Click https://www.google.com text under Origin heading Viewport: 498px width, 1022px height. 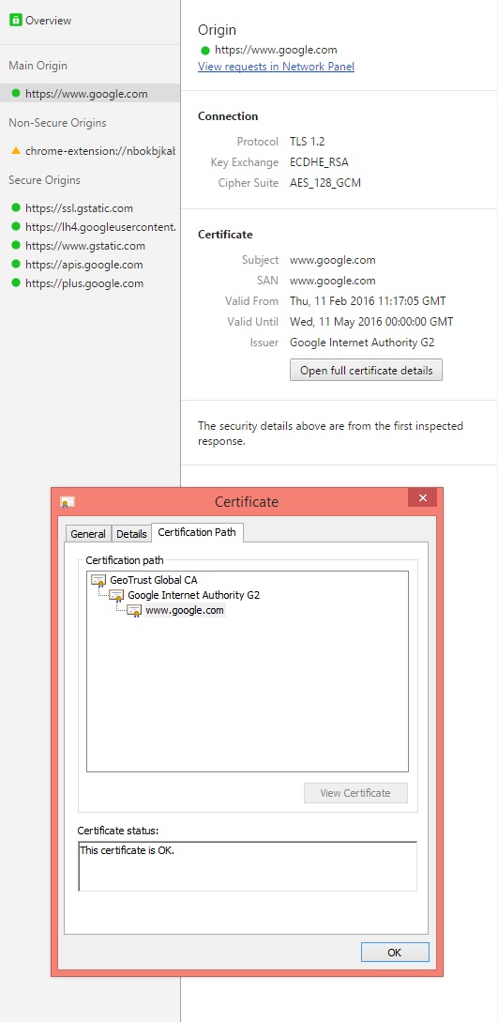(276, 50)
